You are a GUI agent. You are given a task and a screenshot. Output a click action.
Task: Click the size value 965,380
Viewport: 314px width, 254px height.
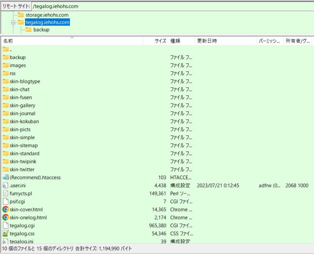pos(158,226)
